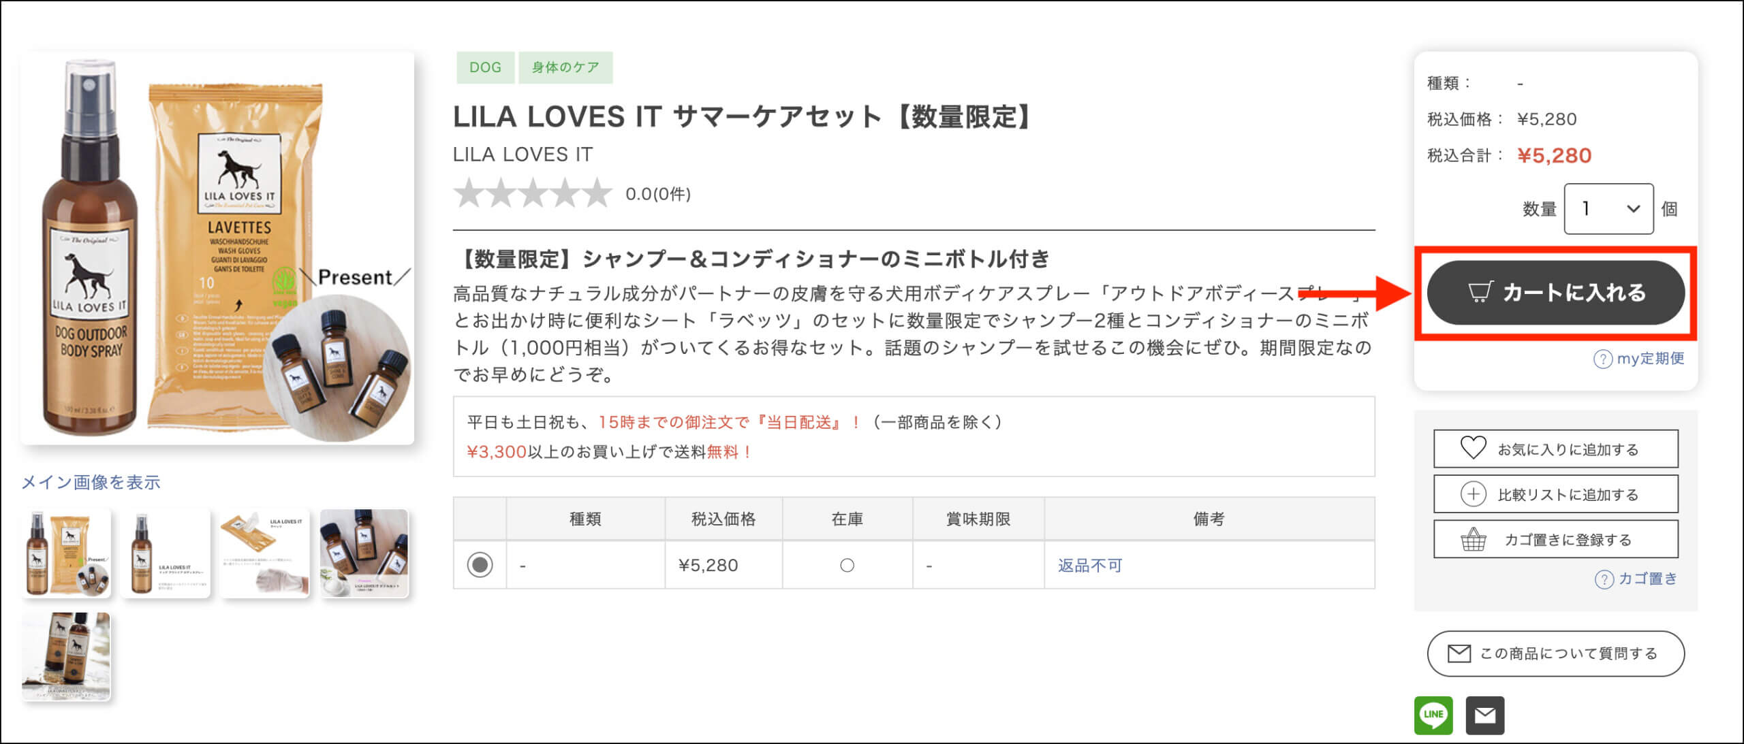Click the heart icon for favorites
The width and height of the screenshot is (1744, 744).
click(1473, 448)
